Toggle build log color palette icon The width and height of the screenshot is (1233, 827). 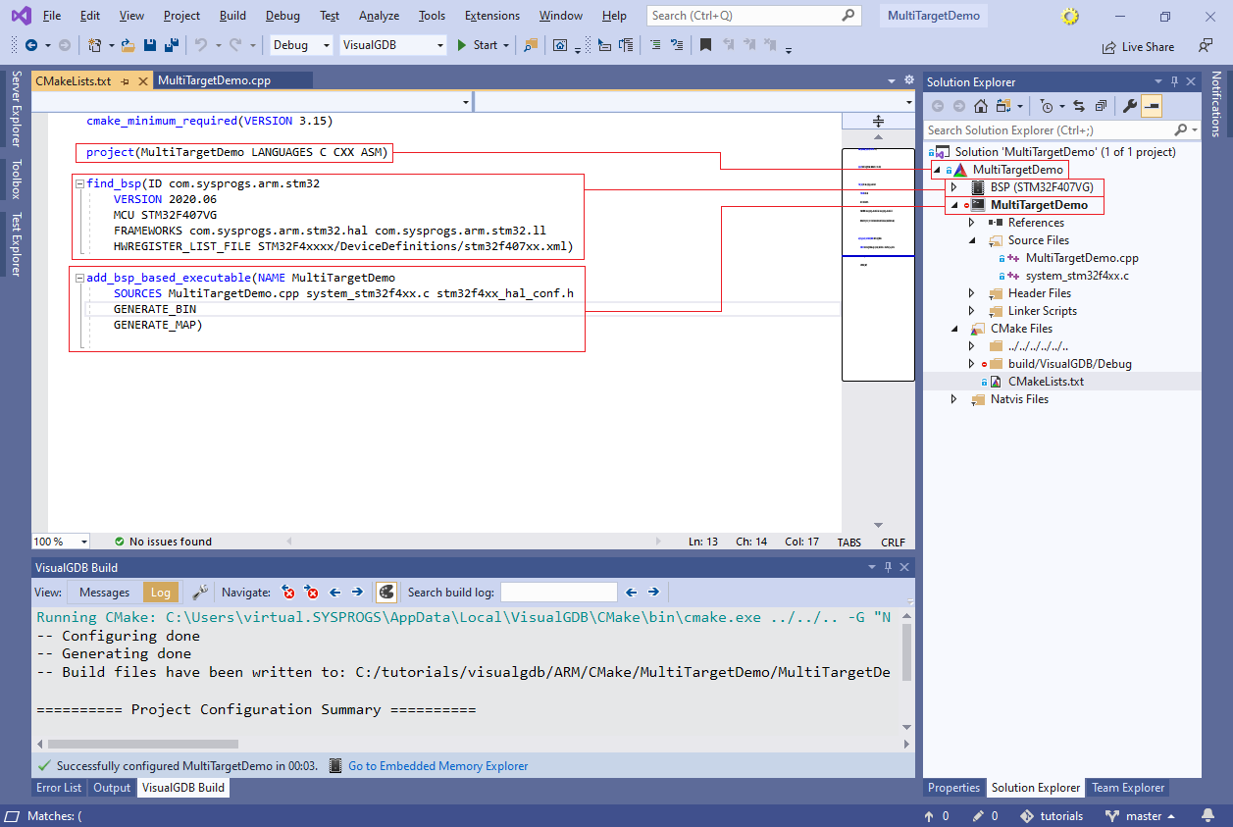tap(386, 592)
